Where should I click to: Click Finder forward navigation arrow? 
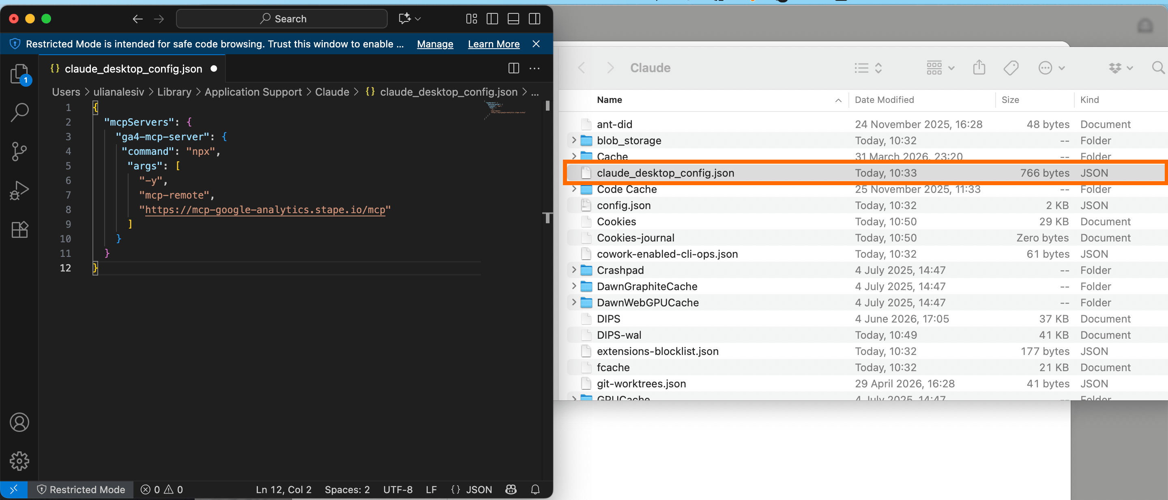click(610, 68)
